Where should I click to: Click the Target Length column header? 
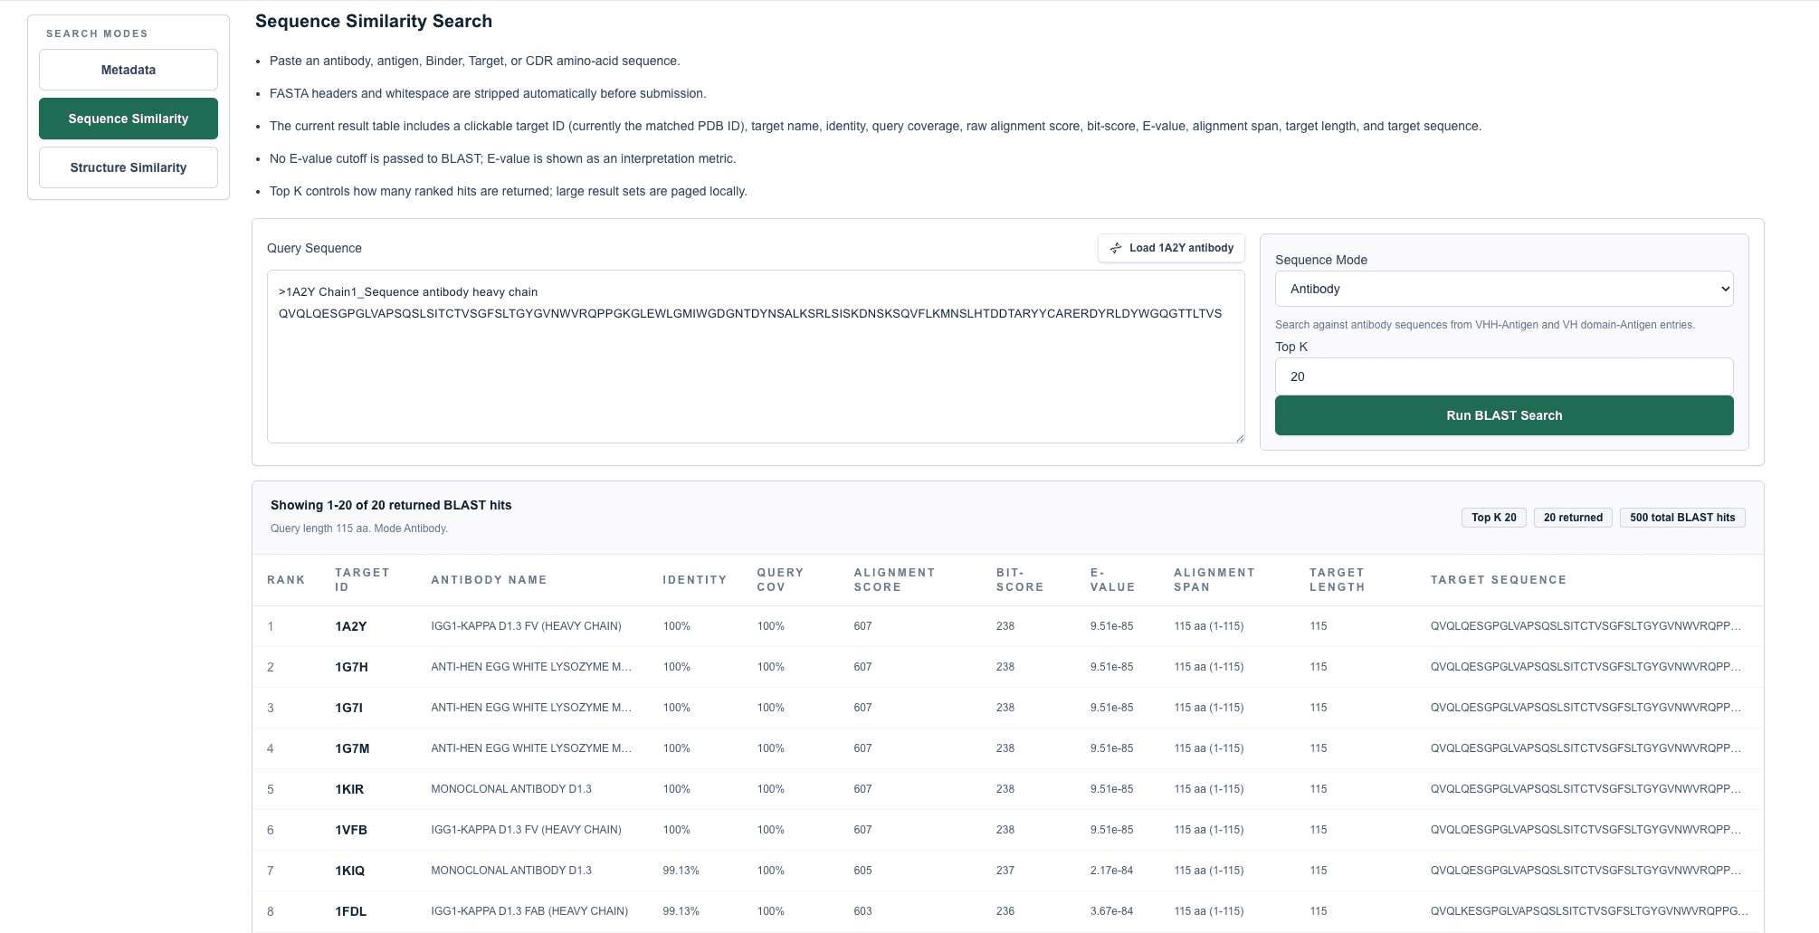(1338, 580)
